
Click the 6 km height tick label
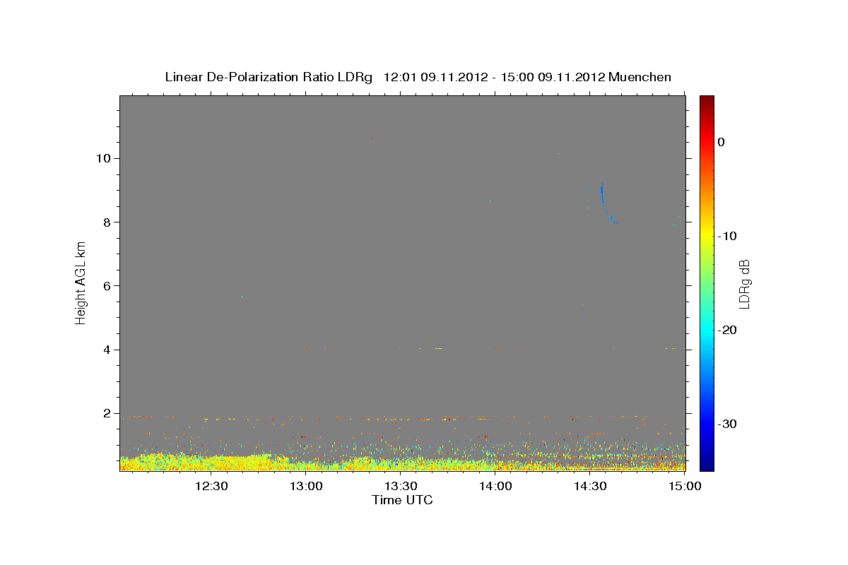click(x=107, y=285)
